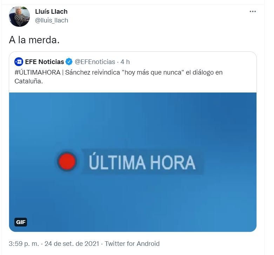
Task: Click the GIF badge on the media
Action: pos(21,222)
